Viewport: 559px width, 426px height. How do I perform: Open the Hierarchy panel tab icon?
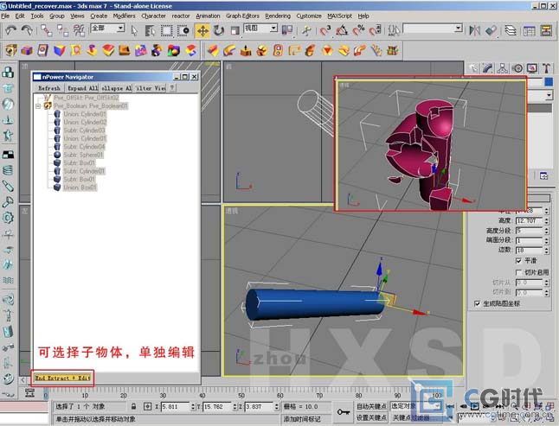tap(502, 68)
